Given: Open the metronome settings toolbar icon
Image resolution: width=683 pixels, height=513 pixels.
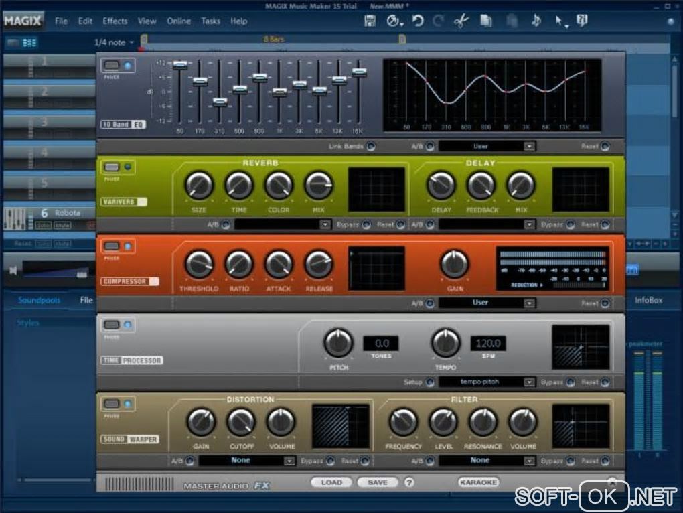Looking at the screenshot, I should click(x=392, y=21).
